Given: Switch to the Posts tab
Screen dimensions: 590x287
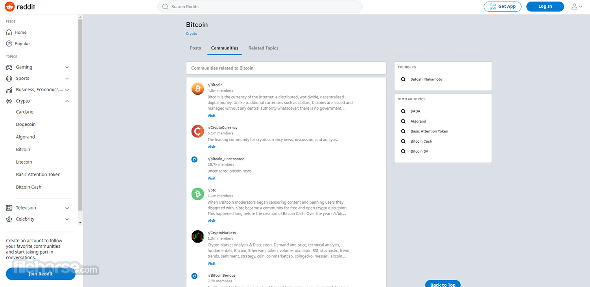Looking at the screenshot, I should click(195, 48).
